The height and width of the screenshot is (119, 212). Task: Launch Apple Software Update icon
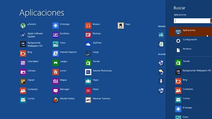pyautogui.click(x=23, y=35)
